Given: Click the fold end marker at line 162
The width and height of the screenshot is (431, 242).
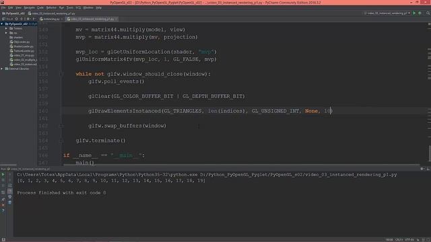Looking at the screenshot, I should [61, 126].
